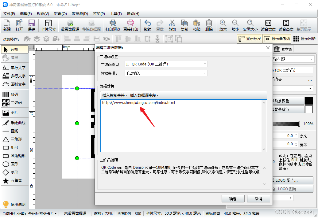Select the 单行文字 single-line text tool

[x=14, y=68]
